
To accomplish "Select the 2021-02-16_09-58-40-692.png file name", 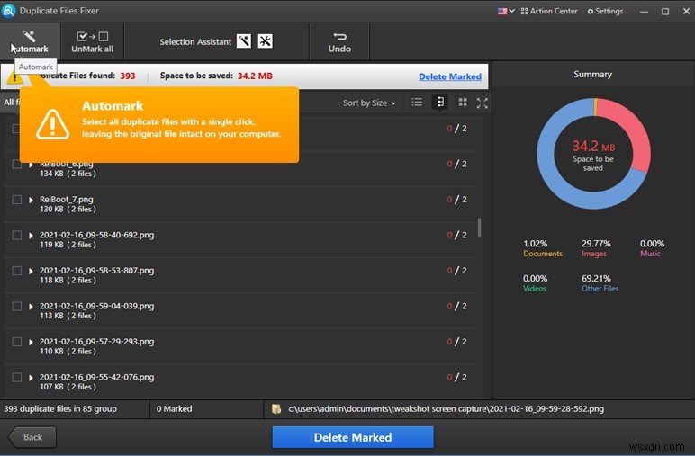I will [x=96, y=235].
